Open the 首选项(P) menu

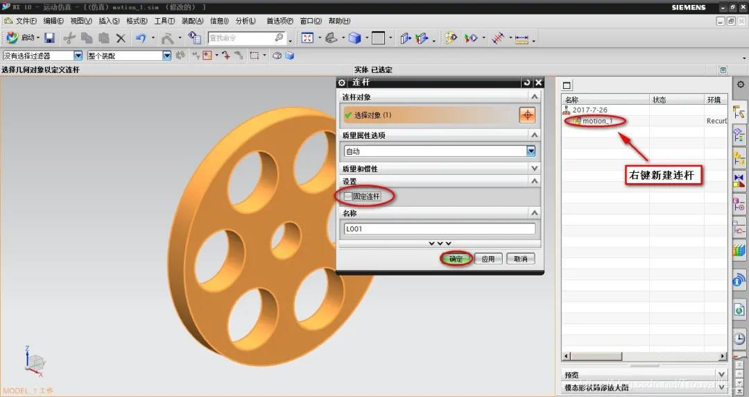(280, 21)
